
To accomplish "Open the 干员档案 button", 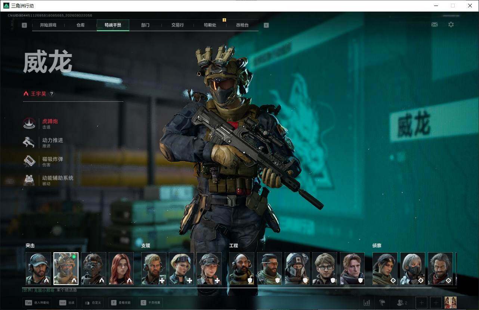I will [x=151, y=303].
